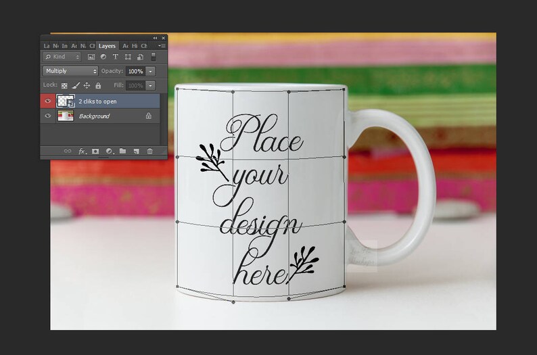The height and width of the screenshot is (355, 537).
Task: Add a layer mask
Action: (95, 151)
